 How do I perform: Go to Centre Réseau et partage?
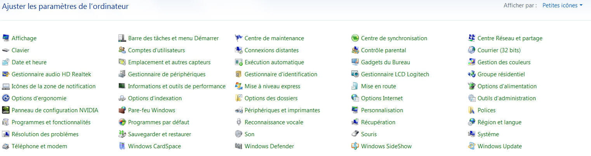coord(510,38)
